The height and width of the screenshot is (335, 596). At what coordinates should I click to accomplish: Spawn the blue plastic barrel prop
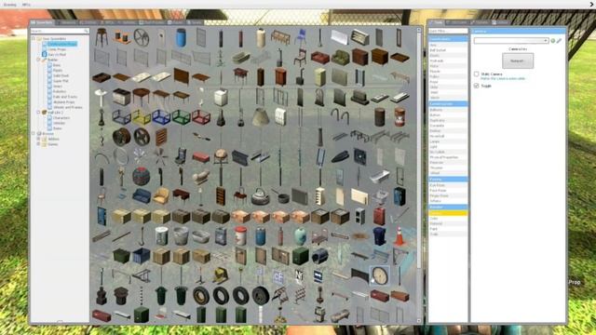tap(181, 37)
